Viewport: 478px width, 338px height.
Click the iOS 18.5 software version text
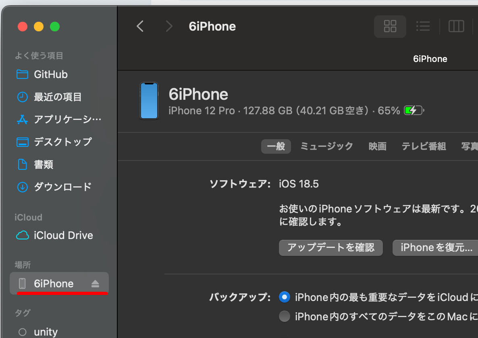point(299,184)
